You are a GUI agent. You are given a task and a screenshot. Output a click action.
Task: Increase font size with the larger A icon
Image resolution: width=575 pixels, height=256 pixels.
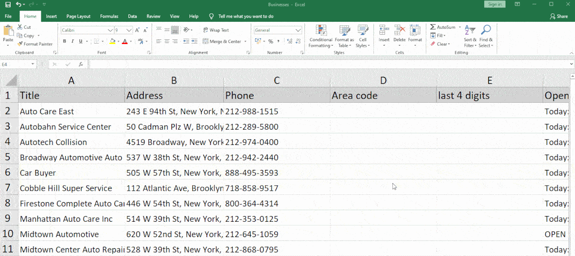(138, 30)
